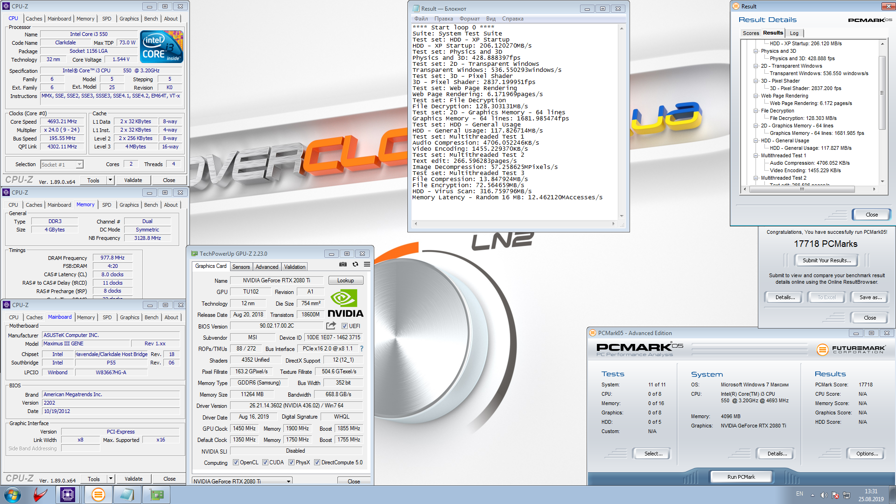The height and width of the screenshot is (504, 896).
Task: Click the Action Center flag tray icon
Action: pos(835,495)
